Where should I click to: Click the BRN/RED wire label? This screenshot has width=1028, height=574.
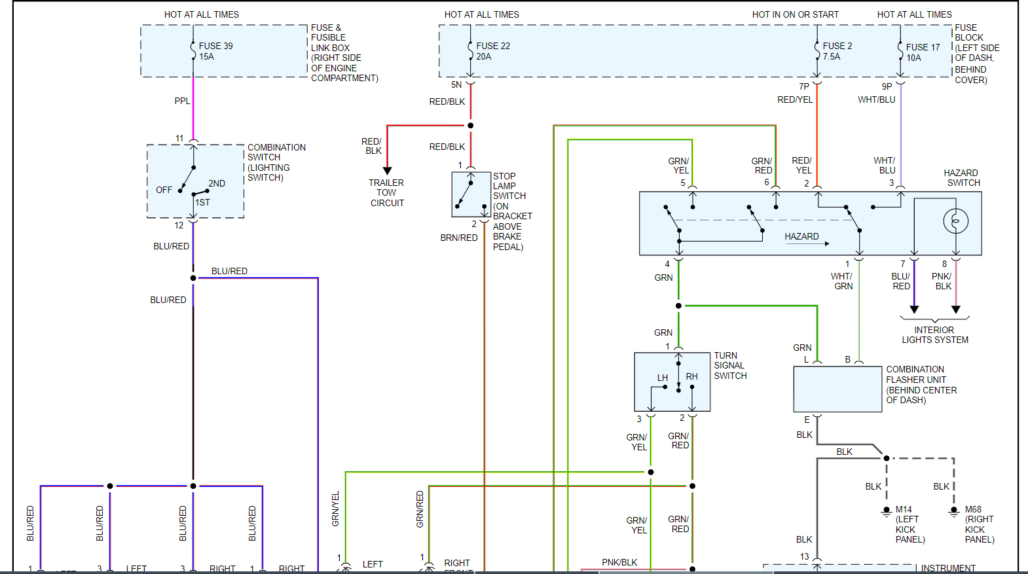459,238
